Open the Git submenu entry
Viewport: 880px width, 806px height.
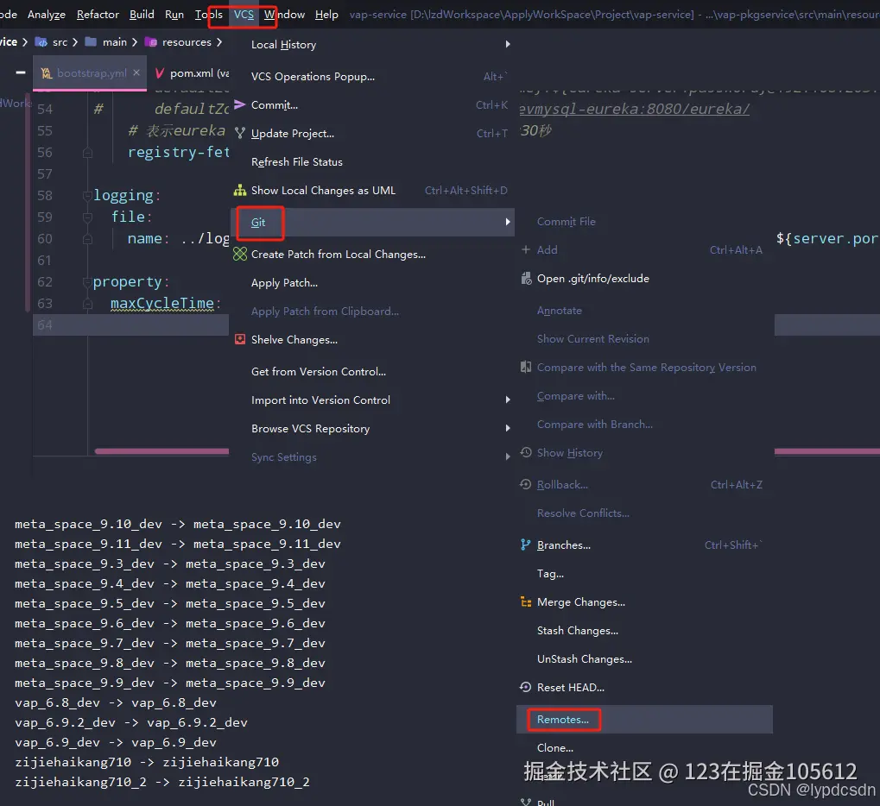coord(372,222)
